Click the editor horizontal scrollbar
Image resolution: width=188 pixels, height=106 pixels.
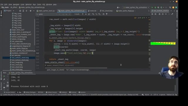pos(76,68)
